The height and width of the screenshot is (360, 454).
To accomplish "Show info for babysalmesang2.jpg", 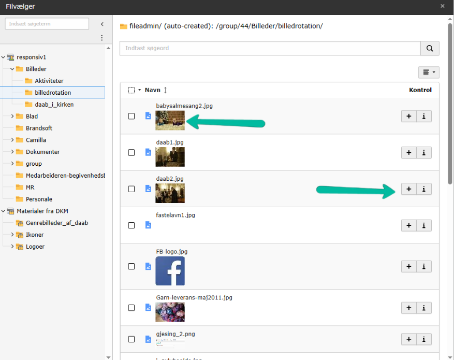I will 424,117.
